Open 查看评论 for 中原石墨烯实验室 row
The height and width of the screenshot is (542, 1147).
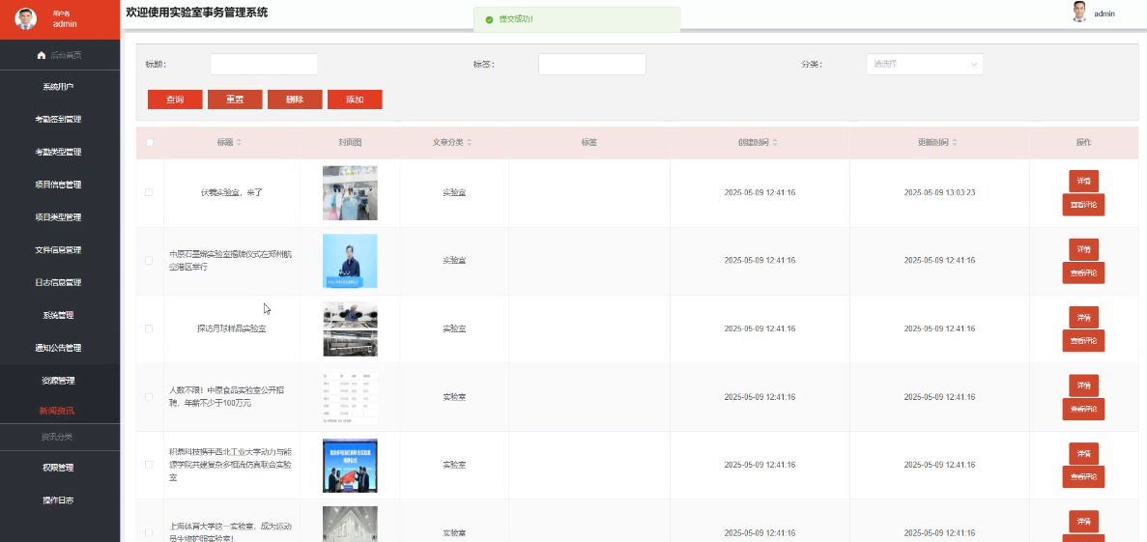point(1083,272)
